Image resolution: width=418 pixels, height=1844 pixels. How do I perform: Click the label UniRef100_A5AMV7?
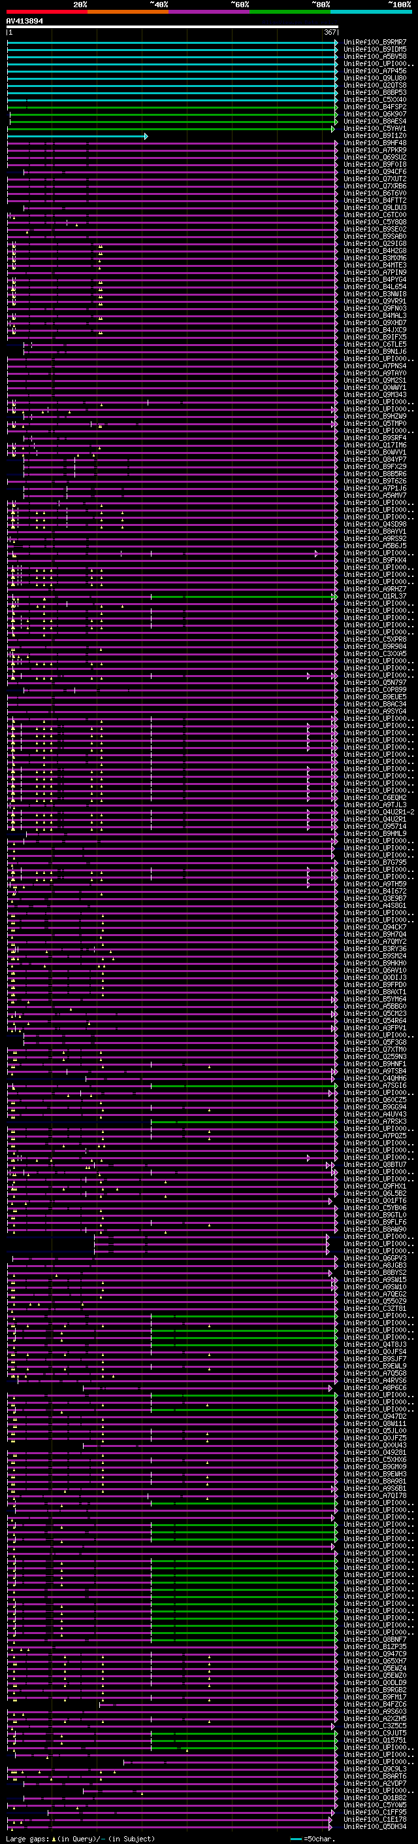[375, 496]
